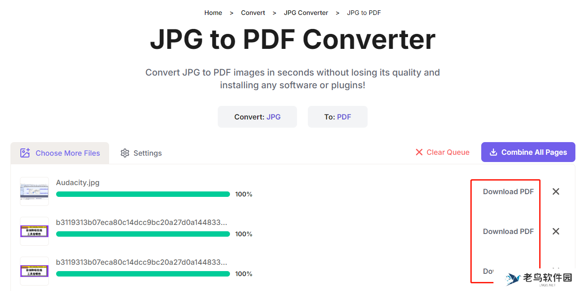The height and width of the screenshot is (291, 584).
Task: Click the X icon on the second file row
Action: (556, 231)
